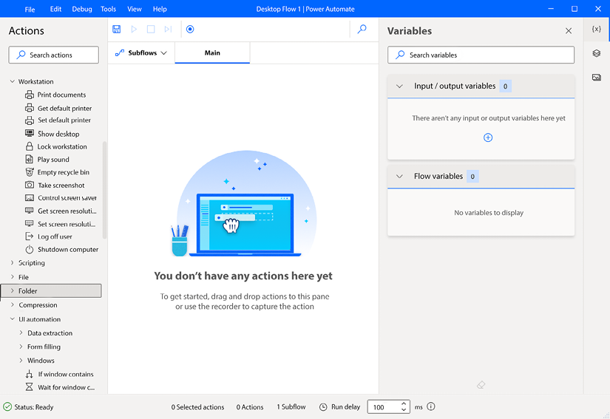Select the Get default printer action

(x=58, y=108)
